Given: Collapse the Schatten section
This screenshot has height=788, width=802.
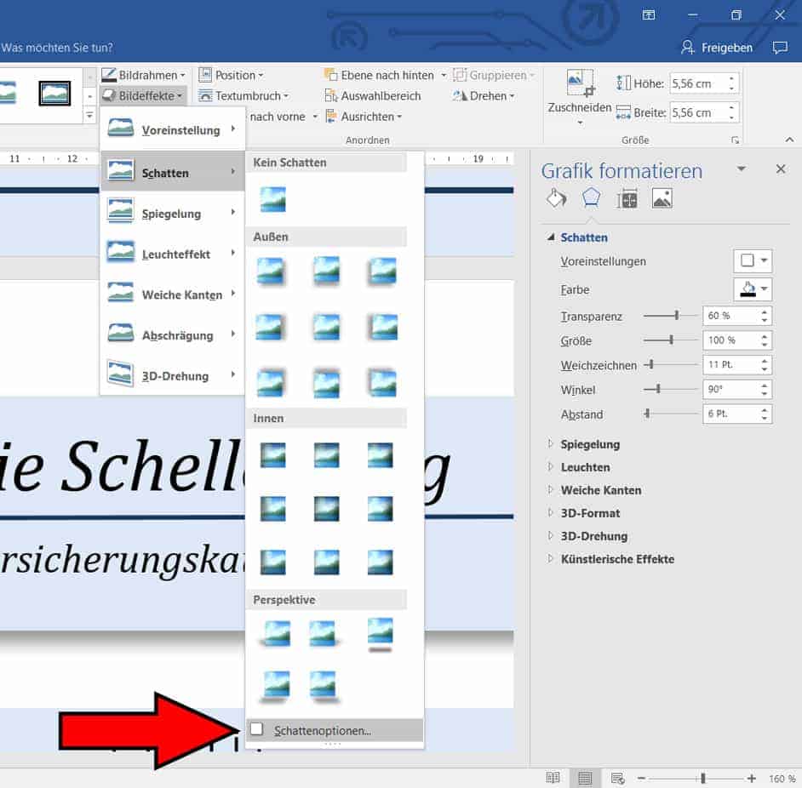Looking at the screenshot, I should tap(551, 237).
